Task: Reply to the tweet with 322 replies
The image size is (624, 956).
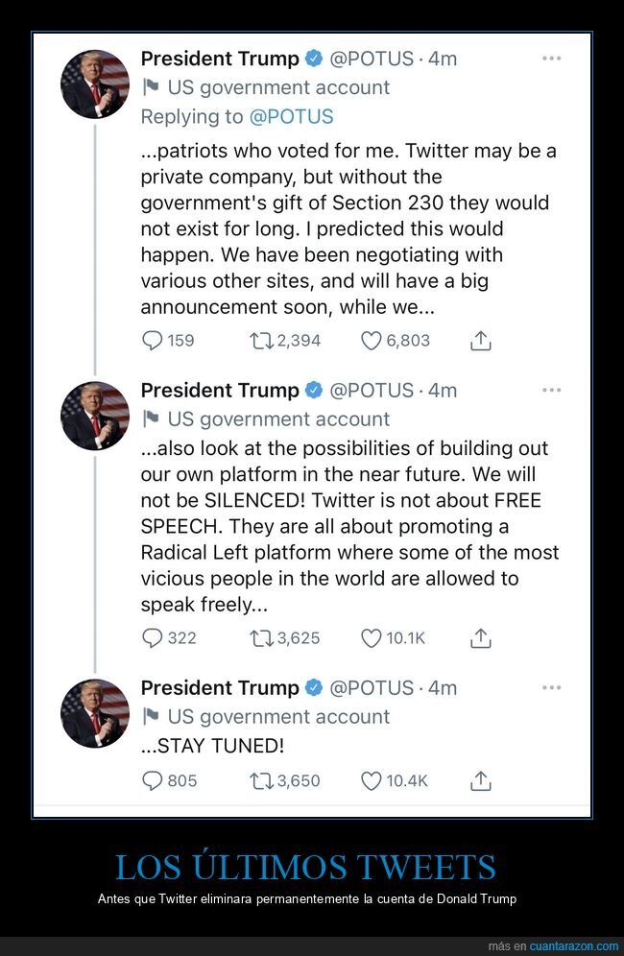Action: 152,637
